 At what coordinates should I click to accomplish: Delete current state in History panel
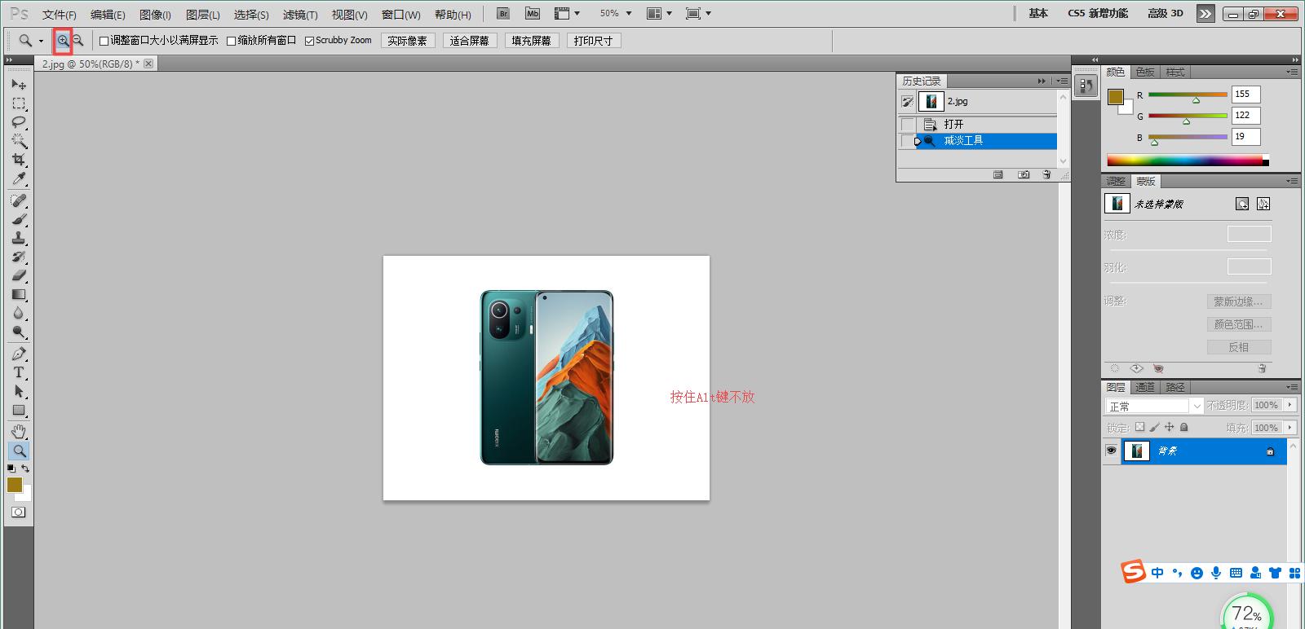click(1046, 174)
